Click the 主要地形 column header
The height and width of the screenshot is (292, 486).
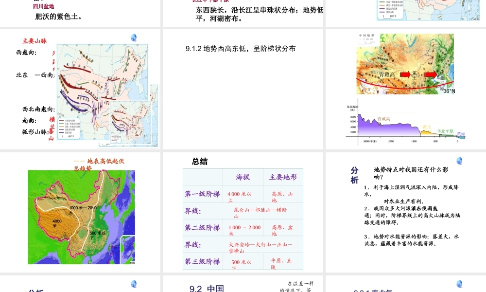(283, 177)
